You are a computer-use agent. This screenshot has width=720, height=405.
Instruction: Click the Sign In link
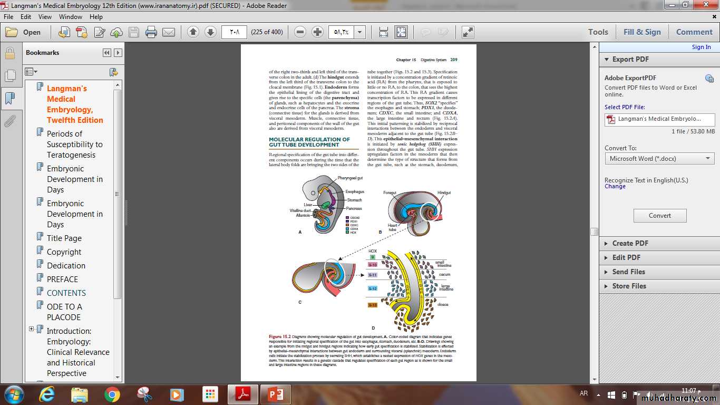click(x=701, y=47)
